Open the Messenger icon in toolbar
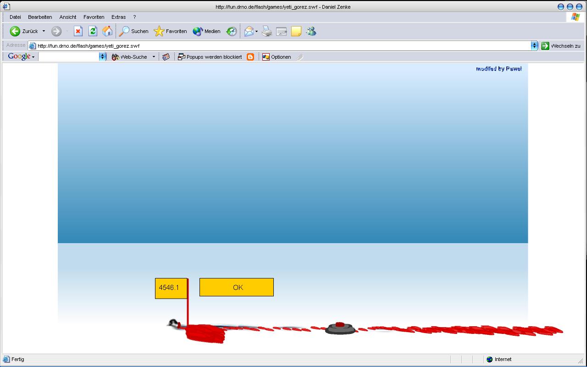 [311, 31]
